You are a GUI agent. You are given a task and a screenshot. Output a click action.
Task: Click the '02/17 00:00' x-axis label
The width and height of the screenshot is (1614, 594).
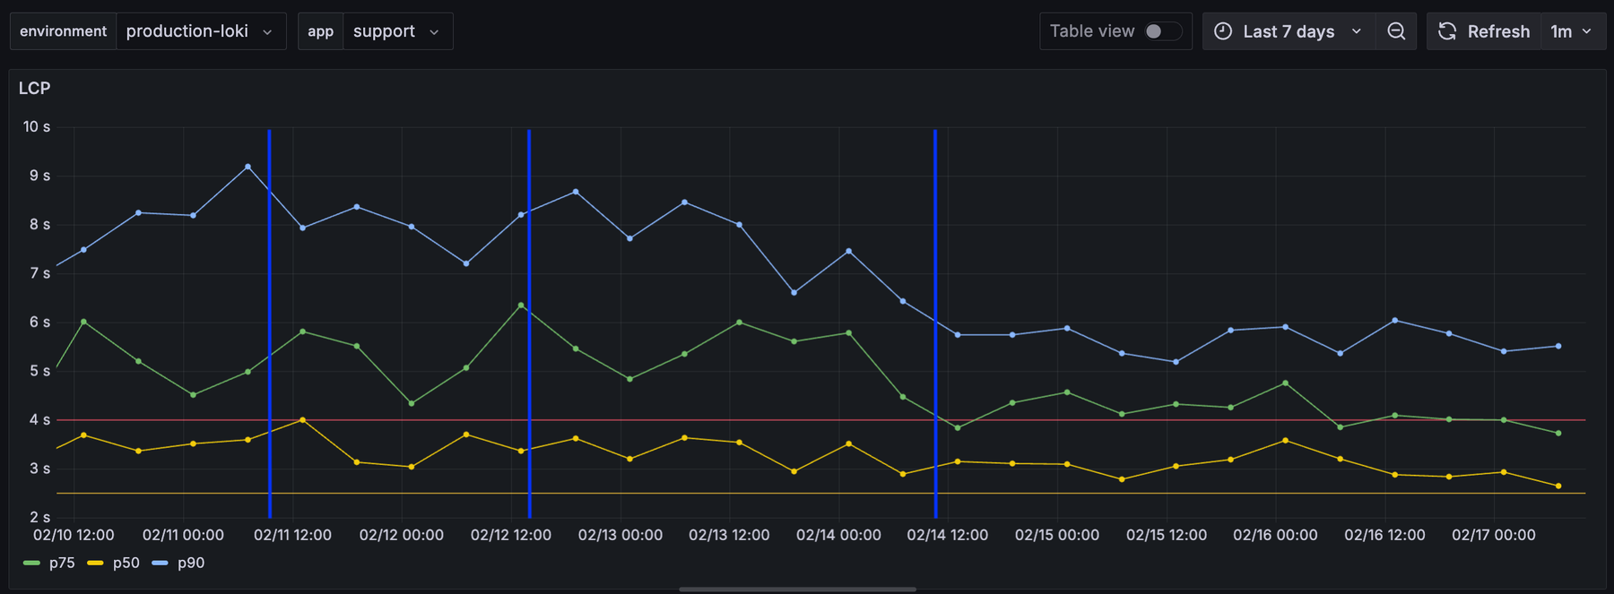click(1494, 535)
